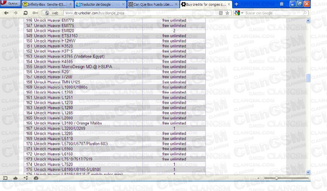Click the Unlock Huawei U3200/U3209 row

[x=115, y=128]
